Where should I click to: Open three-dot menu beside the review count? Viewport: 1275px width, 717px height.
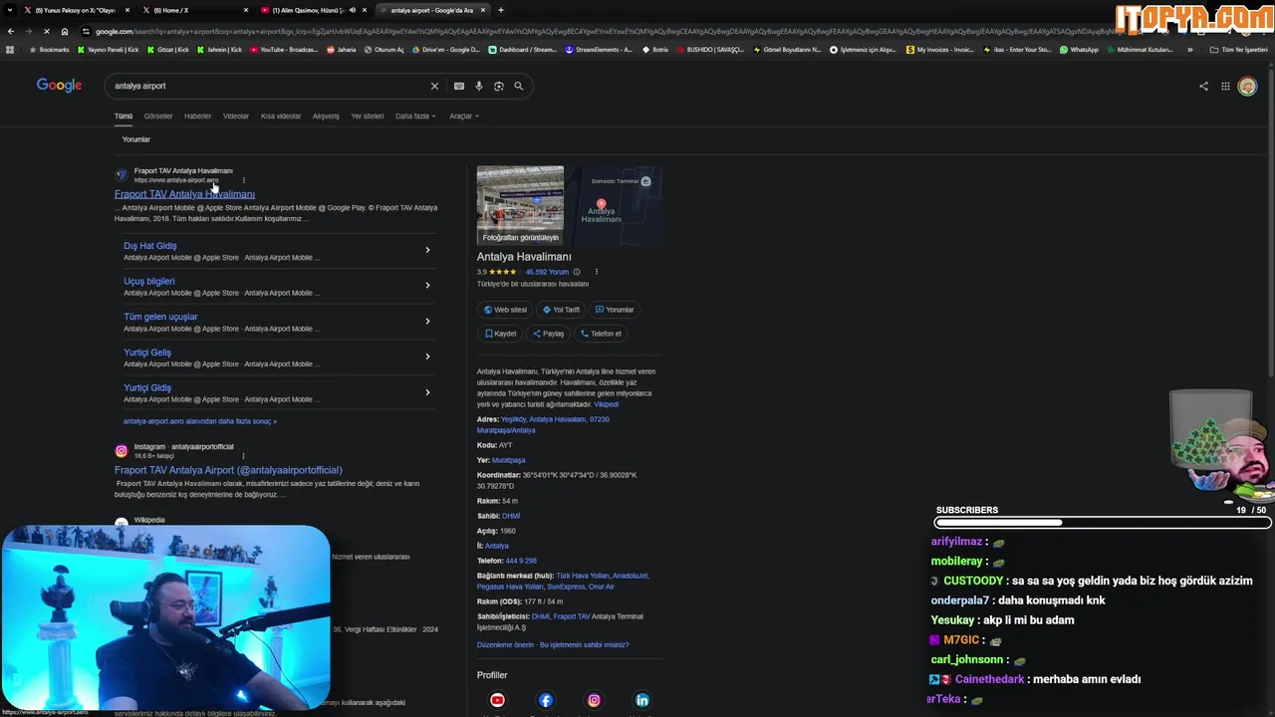[597, 272]
